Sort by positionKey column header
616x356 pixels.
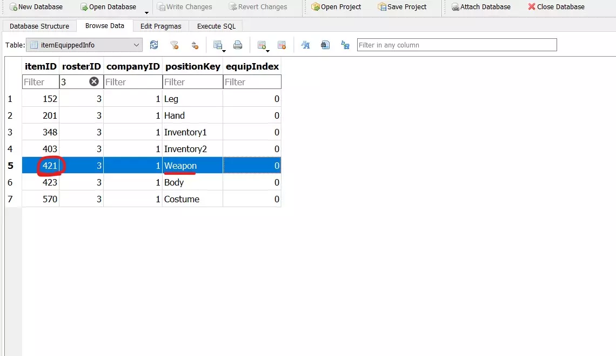point(192,66)
